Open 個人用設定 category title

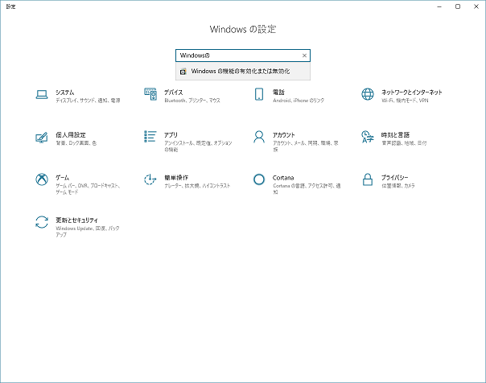click(x=71, y=135)
